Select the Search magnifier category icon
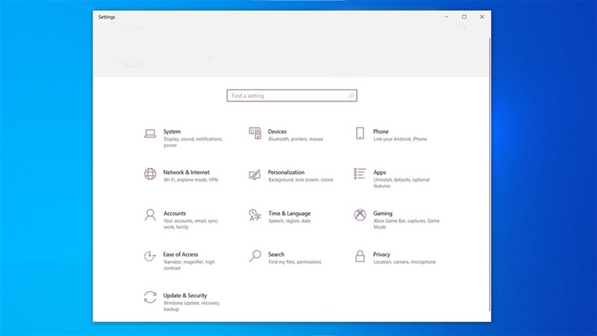The width and height of the screenshot is (597, 336). 255,256
